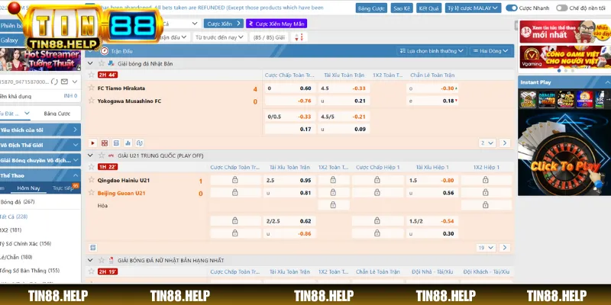
Task: Collapse the GIẢI U21 TRUNG QUỐC league
Action: tap(90, 156)
